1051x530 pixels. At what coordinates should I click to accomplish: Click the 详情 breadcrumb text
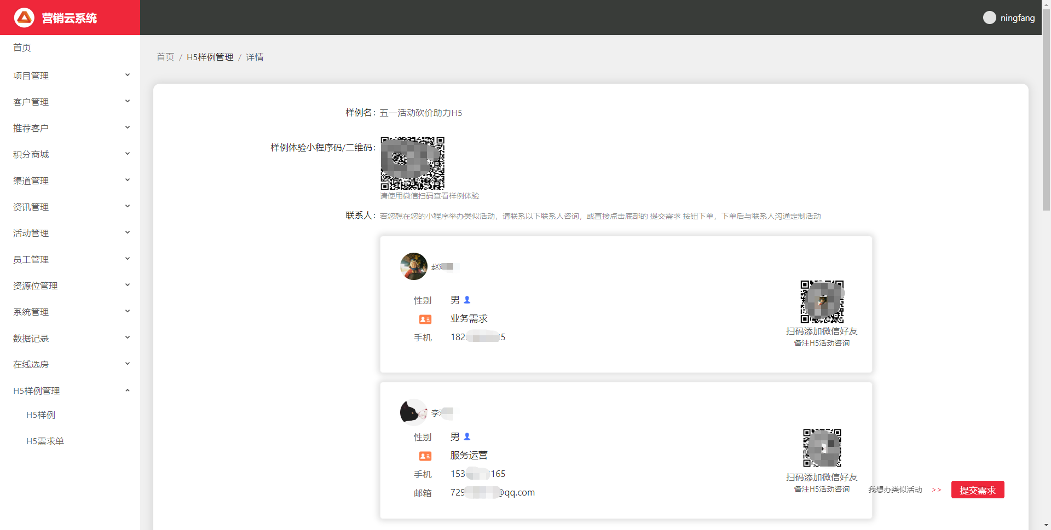255,57
